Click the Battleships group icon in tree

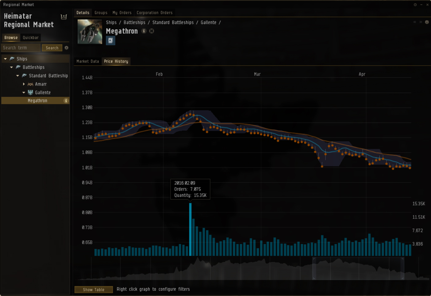[x=18, y=67]
